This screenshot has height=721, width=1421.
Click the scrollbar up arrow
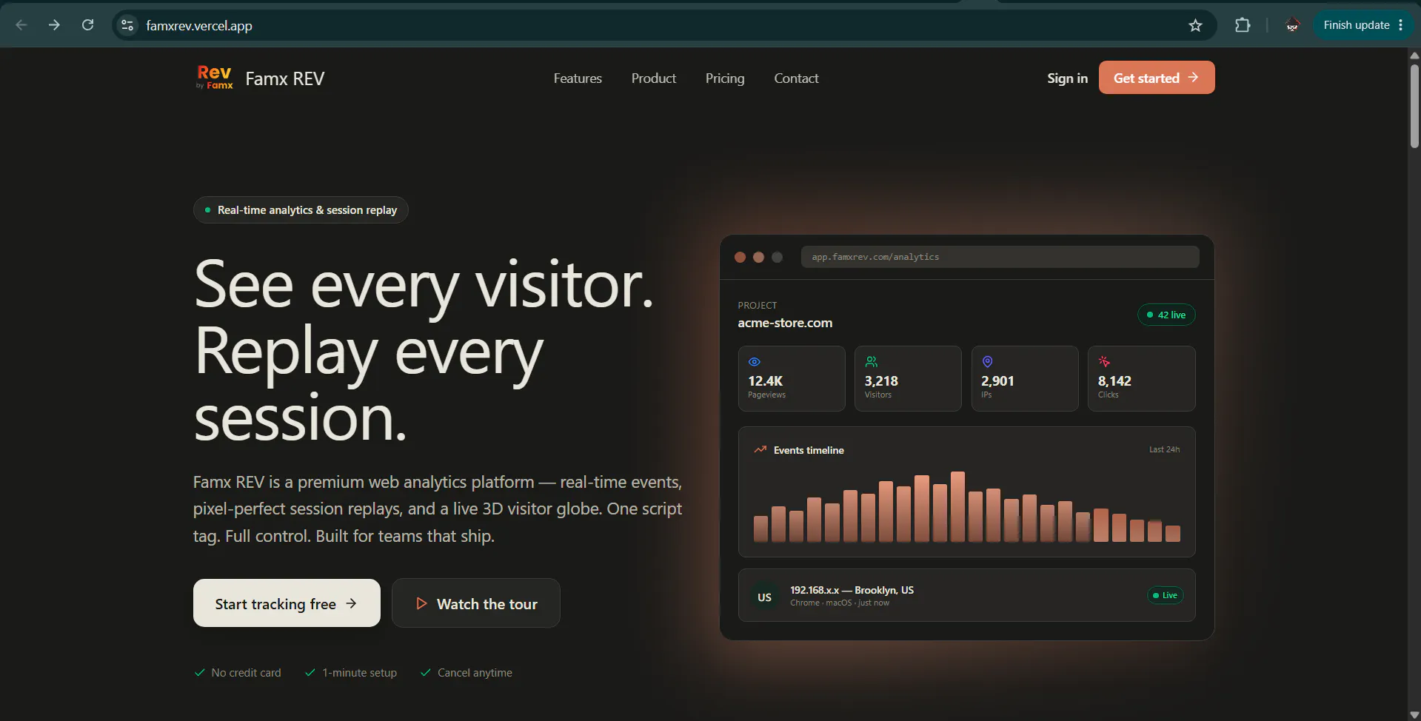1414,56
